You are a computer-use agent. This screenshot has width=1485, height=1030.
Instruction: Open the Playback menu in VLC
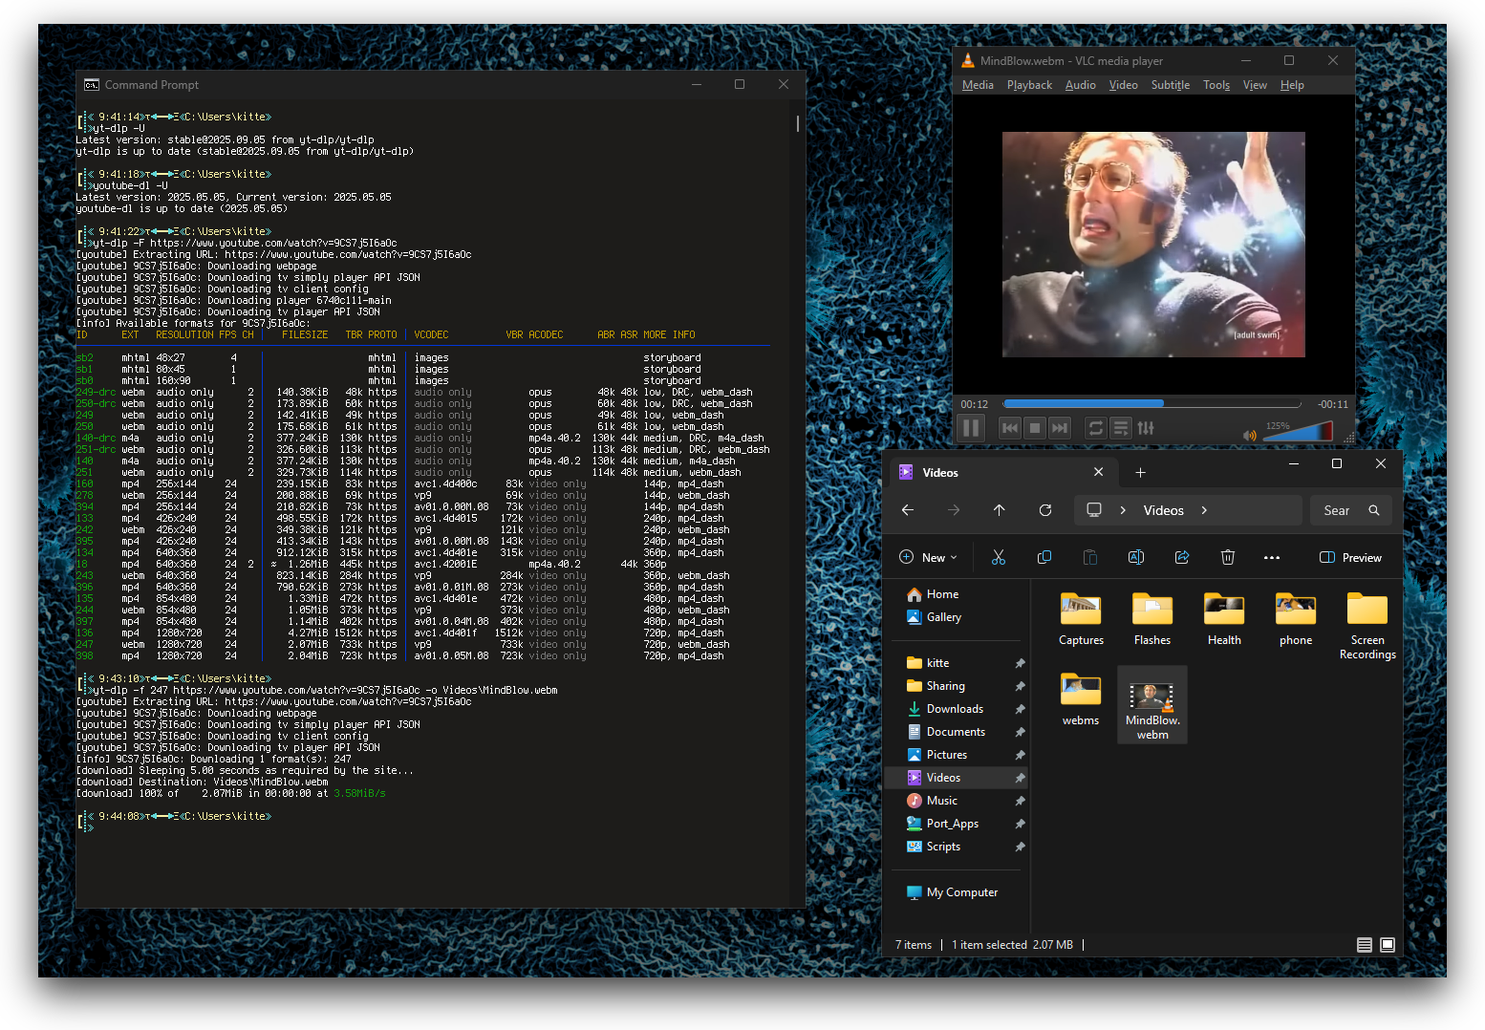click(x=1029, y=85)
